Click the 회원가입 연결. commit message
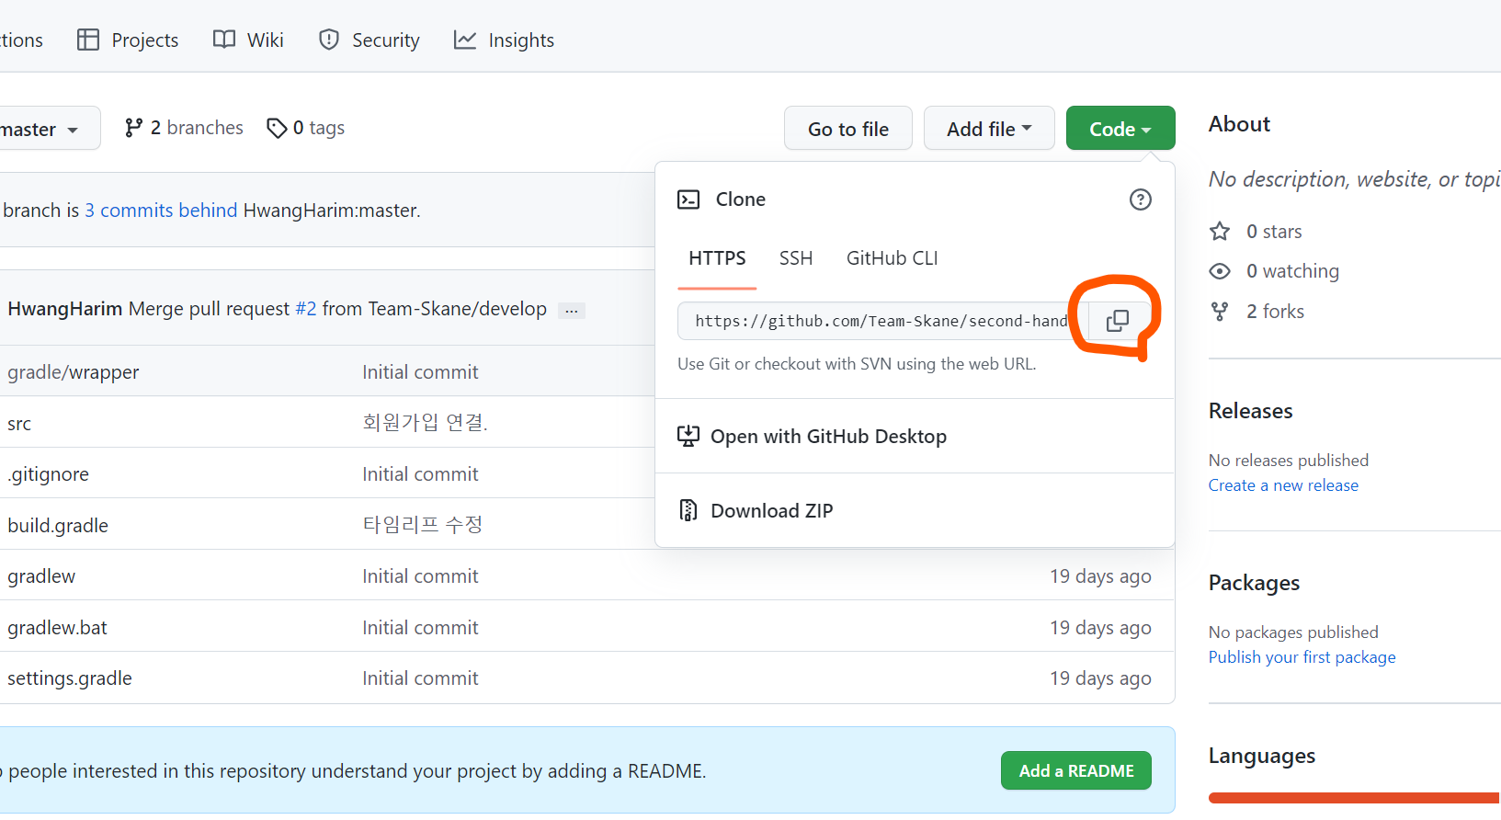1501x820 pixels. coord(425,423)
